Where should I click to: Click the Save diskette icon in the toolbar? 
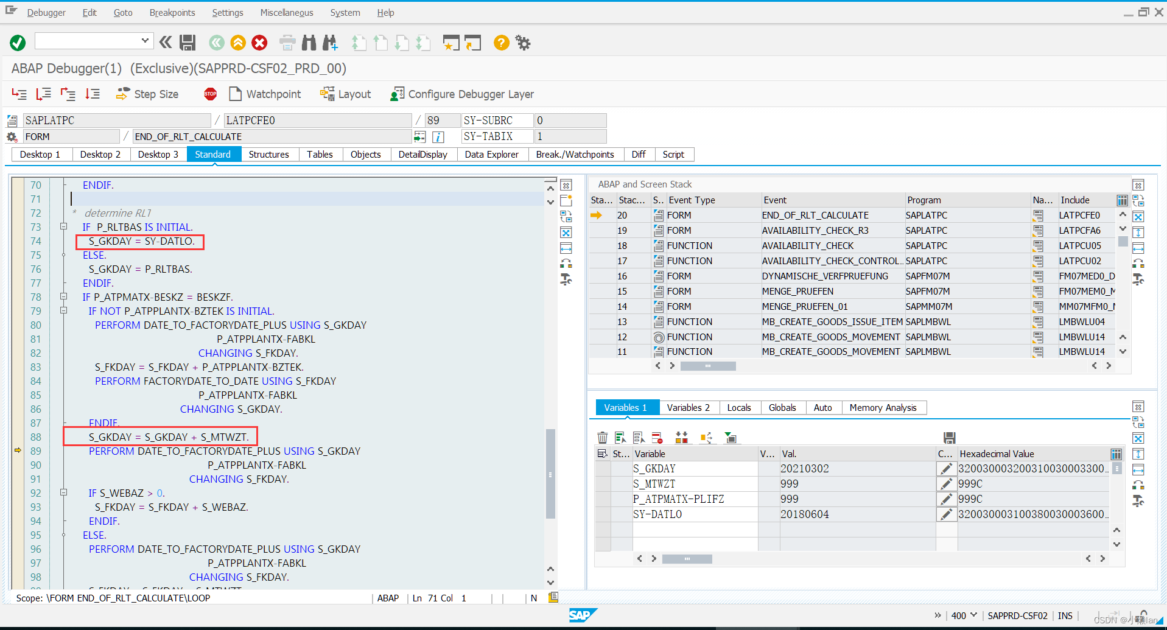[x=187, y=43]
